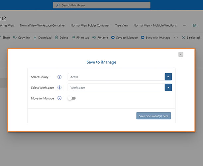Open the Normal View Folder Container view
The width and height of the screenshot is (203, 166).
90,25
